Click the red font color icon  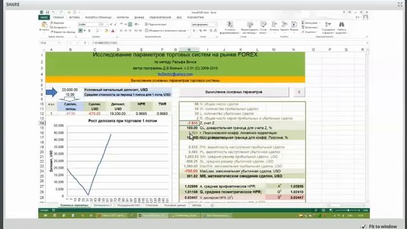(x=113, y=31)
